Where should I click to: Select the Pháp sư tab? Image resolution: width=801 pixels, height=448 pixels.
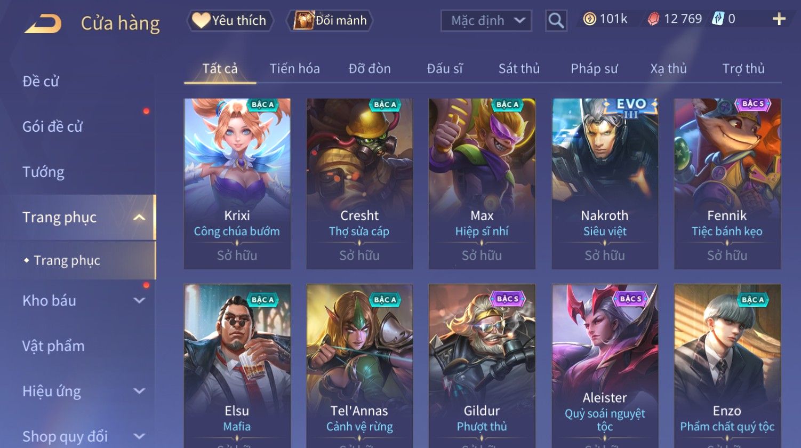pyautogui.click(x=594, y=69)
